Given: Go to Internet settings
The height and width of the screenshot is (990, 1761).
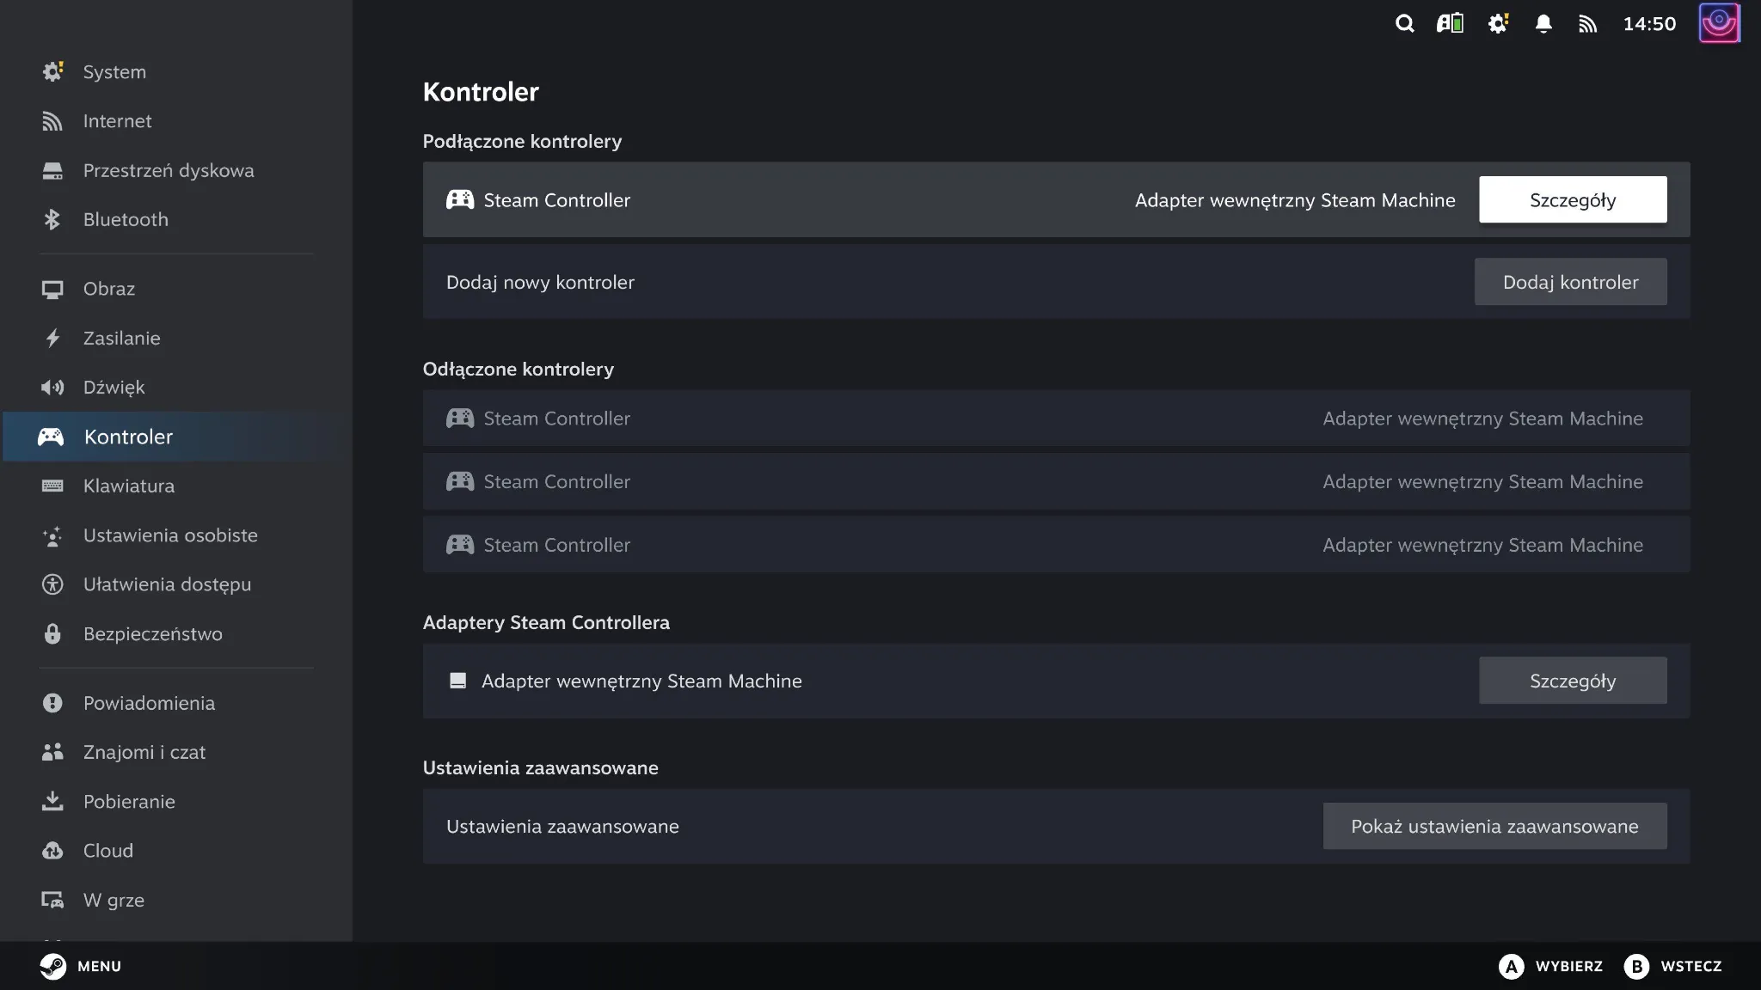Looking at the screenshot, I should click(x=176, y=121).
